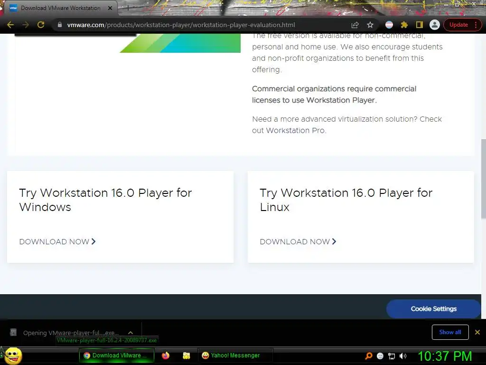The width and height of the screenshot is (486, 365).
Task: Share this page via share icon
Action: [355, 25]
